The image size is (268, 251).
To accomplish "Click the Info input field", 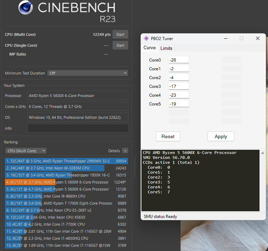I will point(78,128).
